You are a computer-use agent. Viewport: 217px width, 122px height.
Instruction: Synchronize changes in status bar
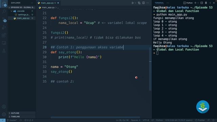pyautogui.click(x=21, y=120)
